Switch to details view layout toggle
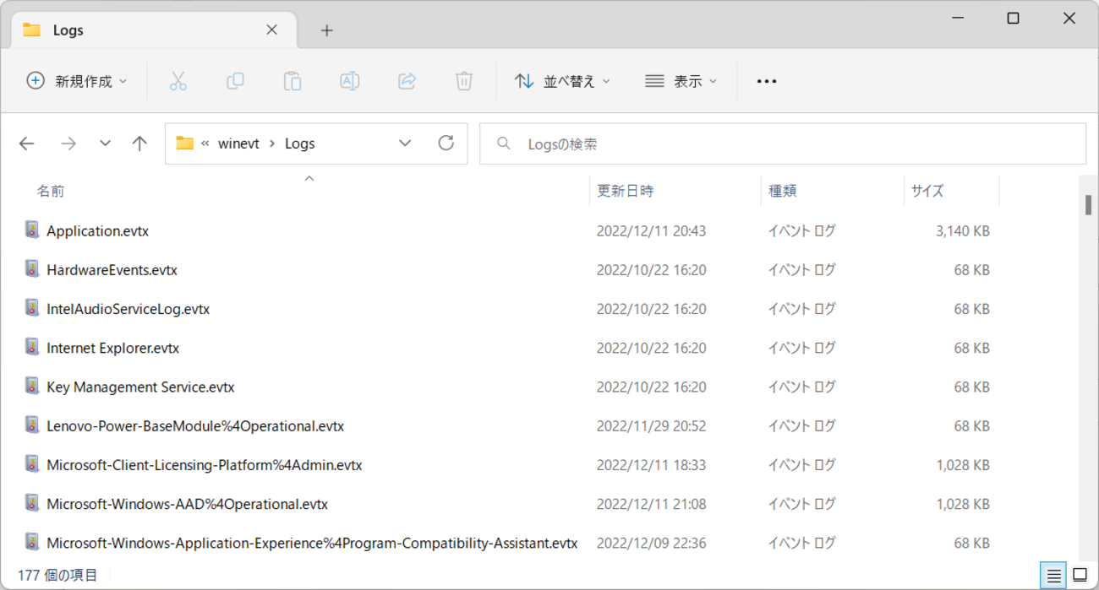Image resolution: width=1099 pixels, height=590 pixels. [x=1053, y=576]
